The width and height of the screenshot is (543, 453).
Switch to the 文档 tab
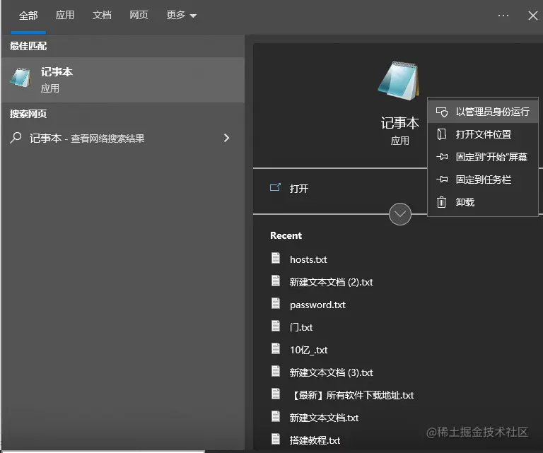[102, 16]
